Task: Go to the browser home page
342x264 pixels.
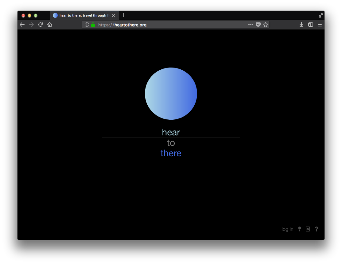Action: click(x=50, y=25)
